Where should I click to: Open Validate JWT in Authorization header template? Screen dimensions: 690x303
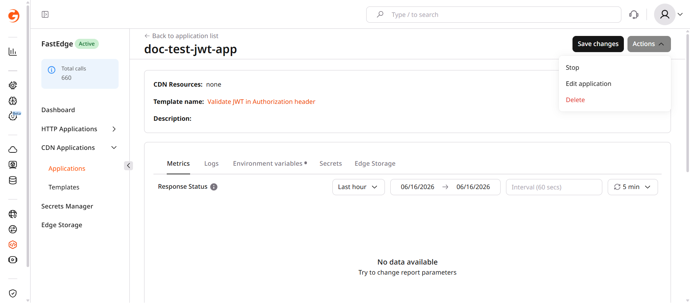pyautogui.click(x=261, y=102)
